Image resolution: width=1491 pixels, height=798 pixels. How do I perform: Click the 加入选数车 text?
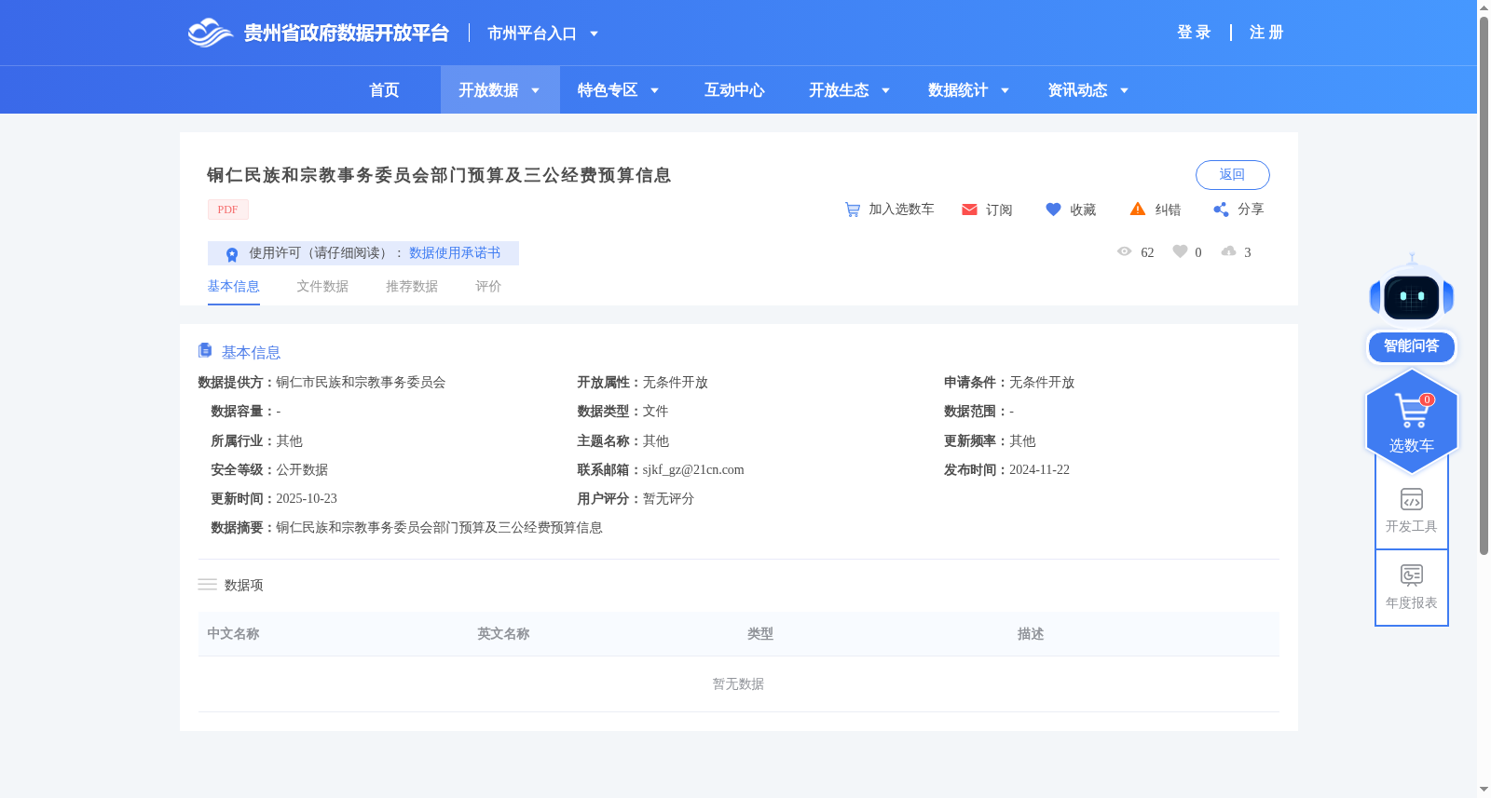(x=901, y=210)
